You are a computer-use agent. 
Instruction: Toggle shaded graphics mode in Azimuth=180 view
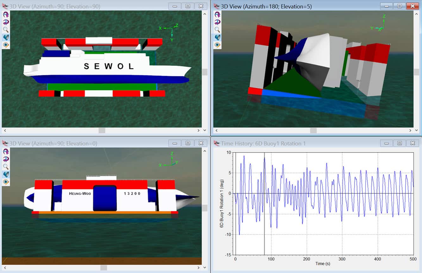coord(217,37)
